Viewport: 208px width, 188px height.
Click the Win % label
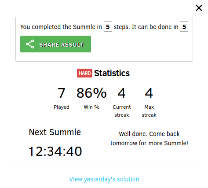(91, 107)
